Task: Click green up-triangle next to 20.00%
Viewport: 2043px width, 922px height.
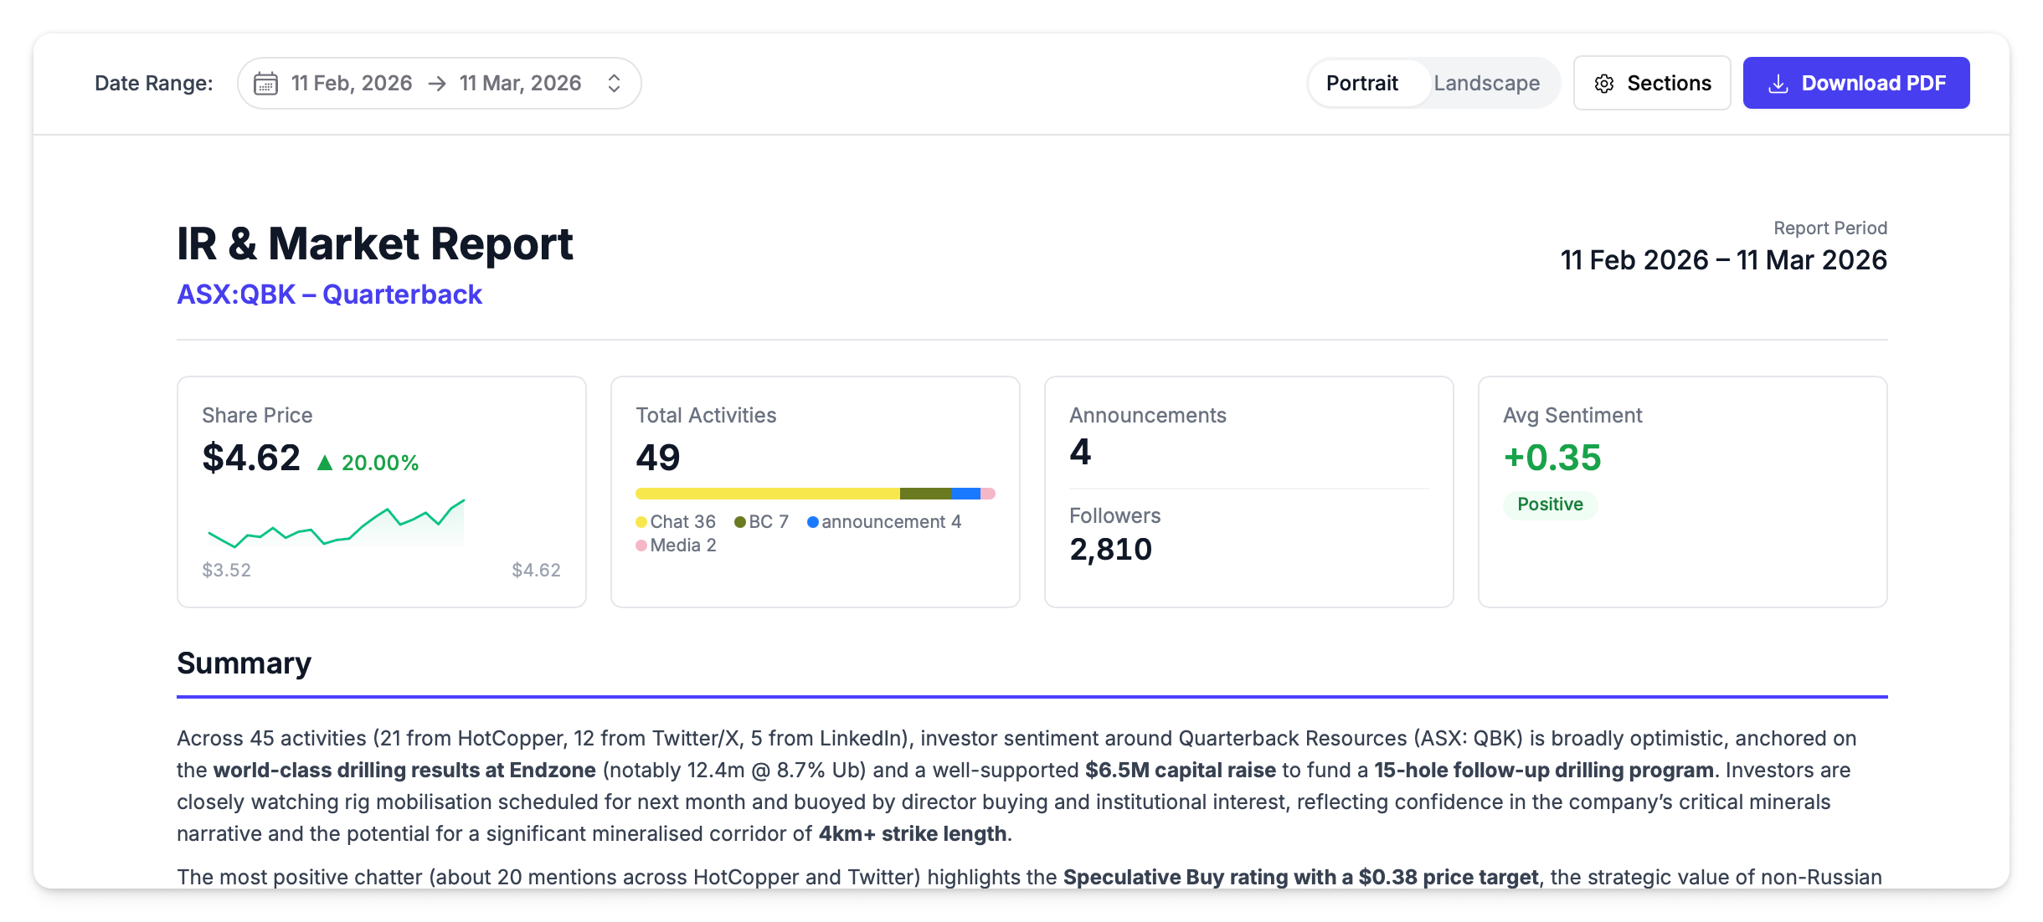Action: pos(325,463)
